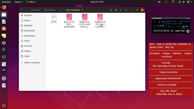Image resolution: width=194 pixels, height=109 pixels.
Task: Open Firefox from the dock
Action: [x=4, y=7]
